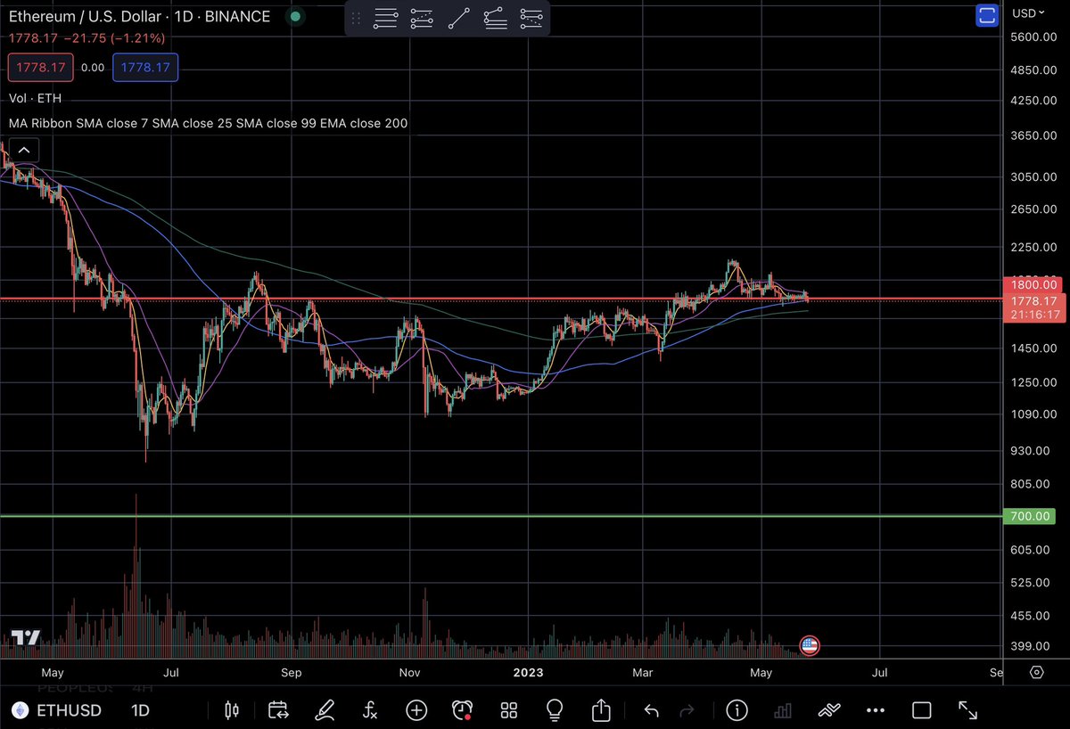Choose the fourth favorites tool with two raised nodes
The image size is (1070, 729).
coord(495,18)
